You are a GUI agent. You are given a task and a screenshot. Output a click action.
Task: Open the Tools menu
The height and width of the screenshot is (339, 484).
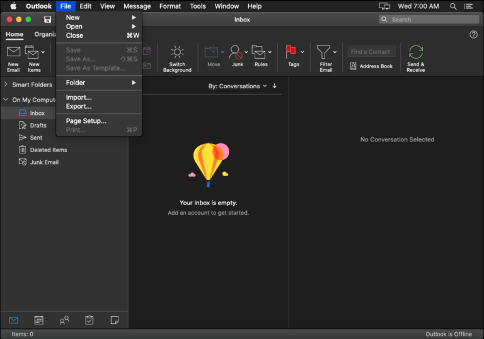(197, 6)
